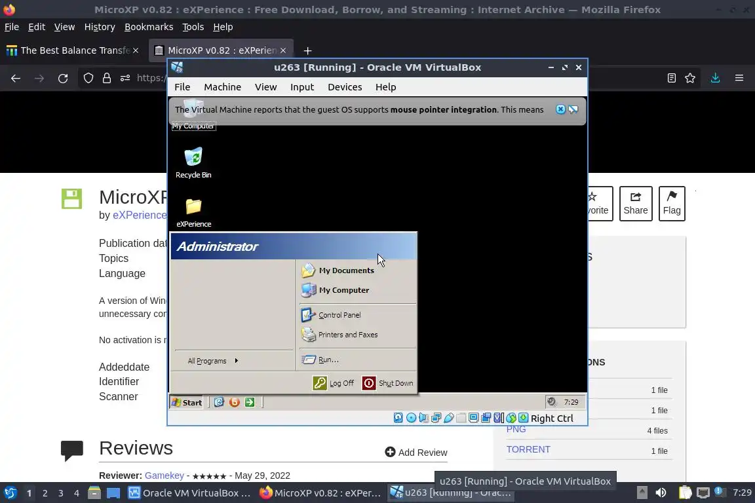The height and width of the screenshot is (503, 755).
Task: Click the shared folders status icon
Action: 461,418
